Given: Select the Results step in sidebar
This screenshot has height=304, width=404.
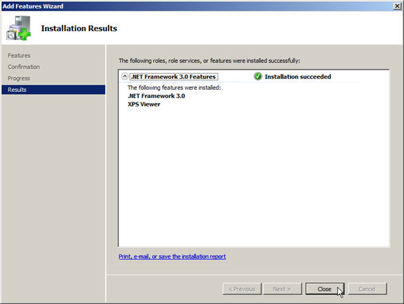Looking at the screenshot, I should click(x=53, y=90).
